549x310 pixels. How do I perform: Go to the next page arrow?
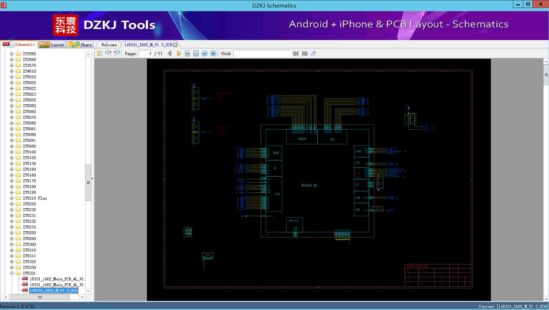(179, 53)
